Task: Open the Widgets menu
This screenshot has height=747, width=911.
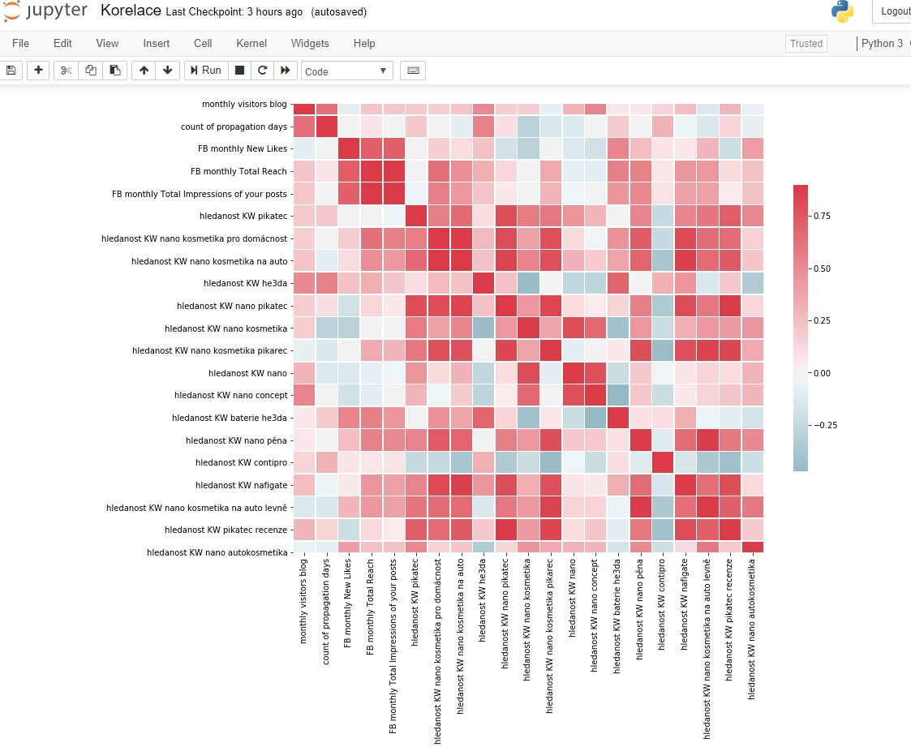Action: [x=310, y=43]
